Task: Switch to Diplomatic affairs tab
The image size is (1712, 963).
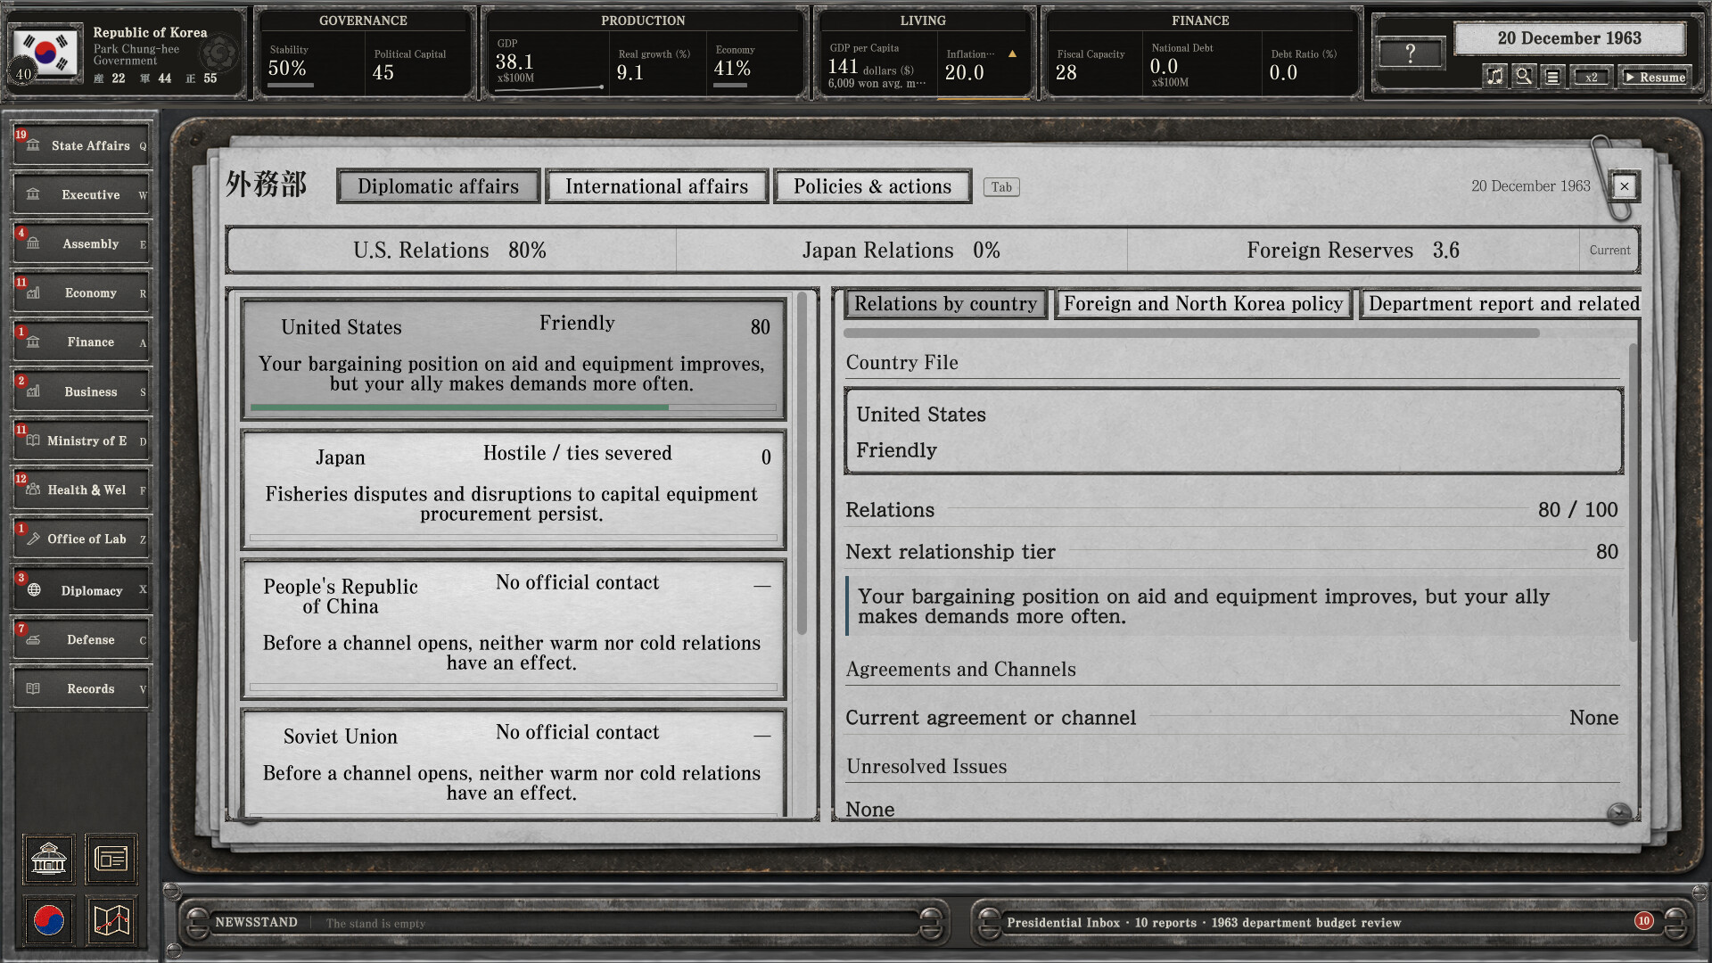Action: pos(438,186)
